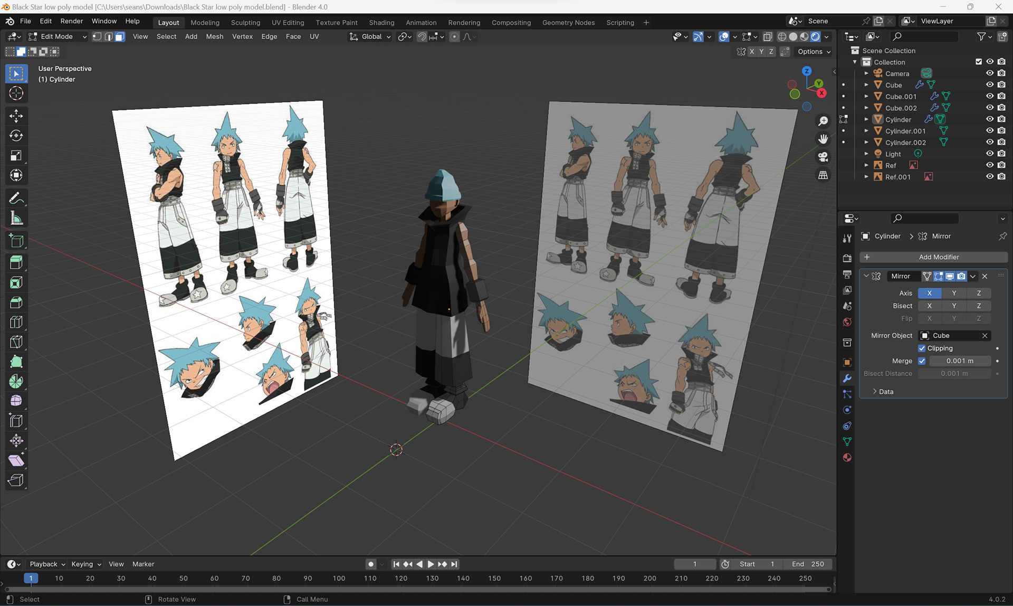Open the Object Data properties tab
Screen dimensions: 1013x606
[847, 442]
